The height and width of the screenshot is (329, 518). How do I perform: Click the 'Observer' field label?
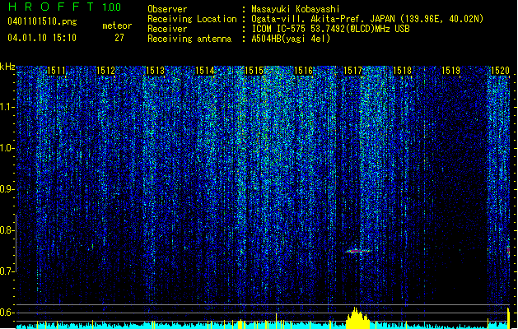167,9
